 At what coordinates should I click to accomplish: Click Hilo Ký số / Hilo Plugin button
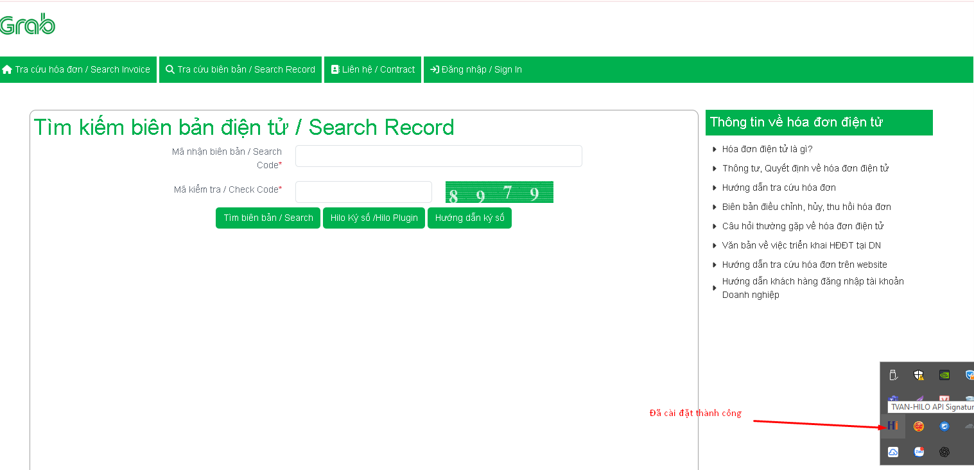point(374,218)
